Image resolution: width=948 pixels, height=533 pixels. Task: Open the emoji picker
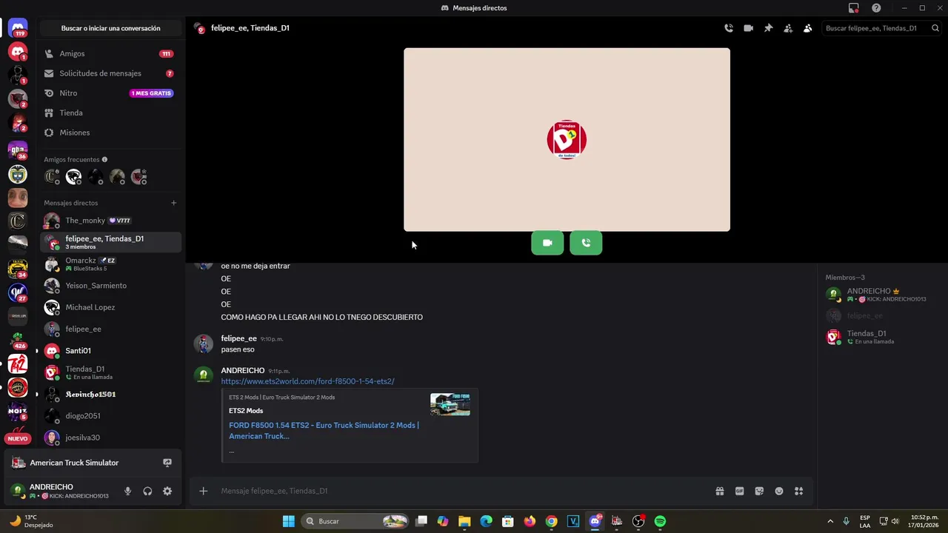[x=779, y=491]
